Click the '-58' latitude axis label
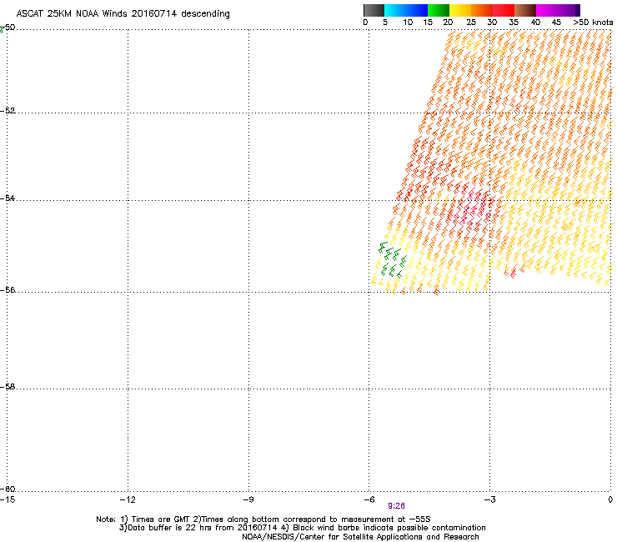617x542 pixels. [8, 387]
